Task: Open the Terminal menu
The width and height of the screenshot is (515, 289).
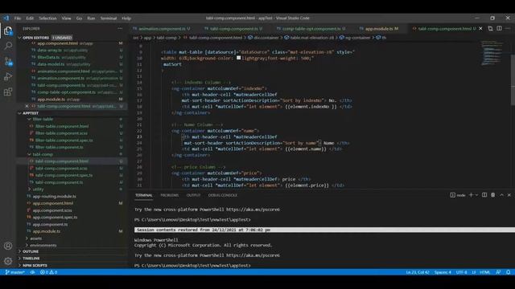Action: point(109,18)
